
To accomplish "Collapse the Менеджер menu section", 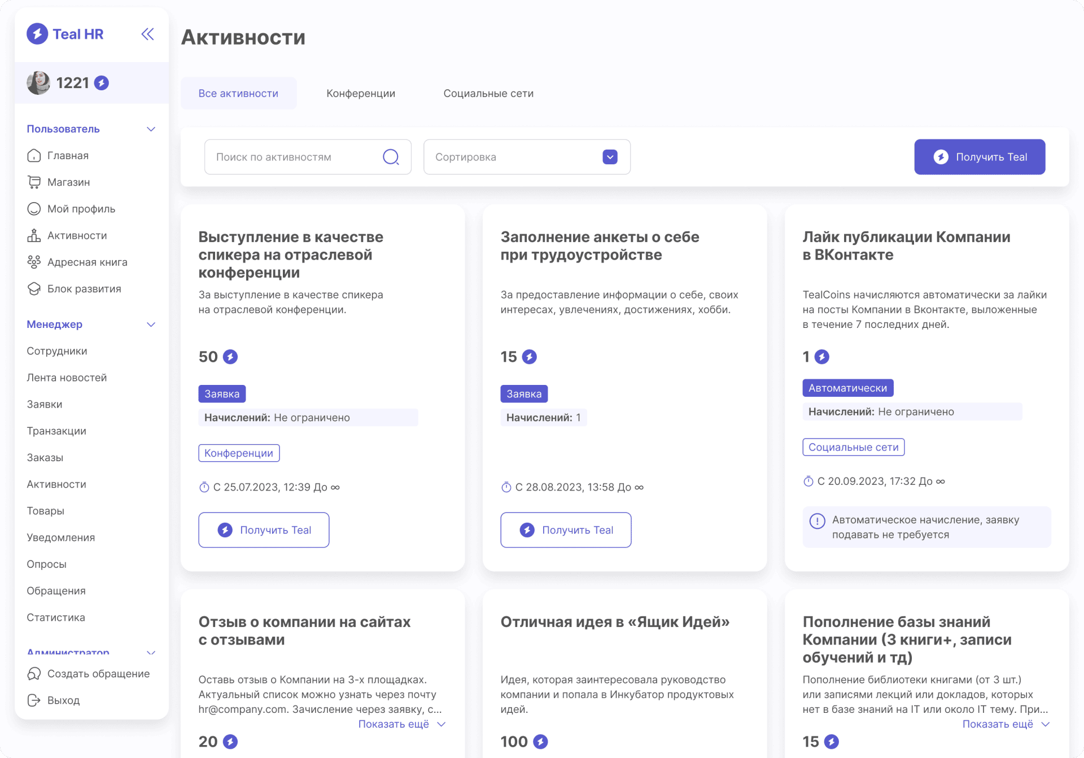I will (x=151, y=325).
